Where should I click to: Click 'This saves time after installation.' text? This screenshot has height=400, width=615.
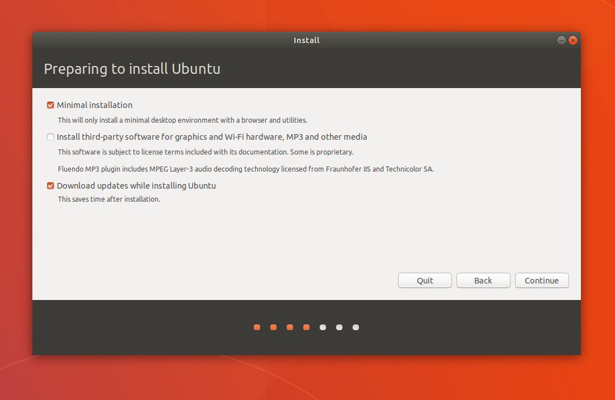coord(109,199)
